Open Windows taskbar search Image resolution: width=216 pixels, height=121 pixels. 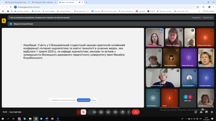[x=8, y=119]
